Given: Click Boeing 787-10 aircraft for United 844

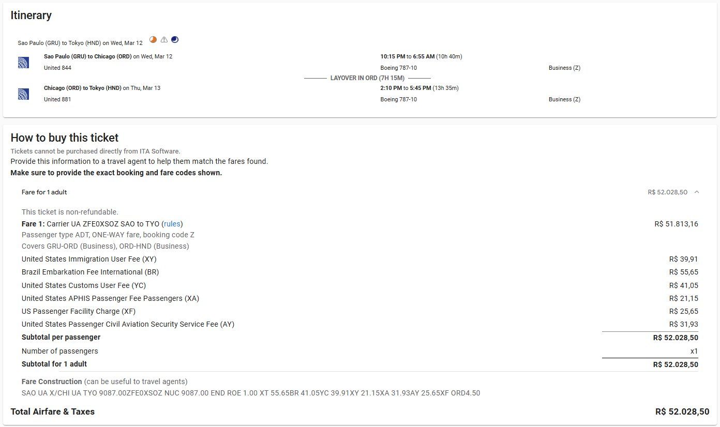Looking at the screenshot, I should pyautogui.click(x=398, y=68).
